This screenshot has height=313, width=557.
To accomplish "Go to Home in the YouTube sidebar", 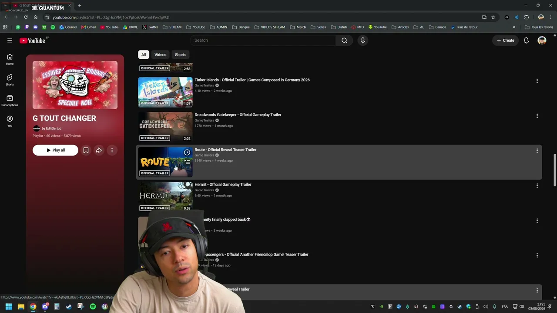I will [10, 60].
